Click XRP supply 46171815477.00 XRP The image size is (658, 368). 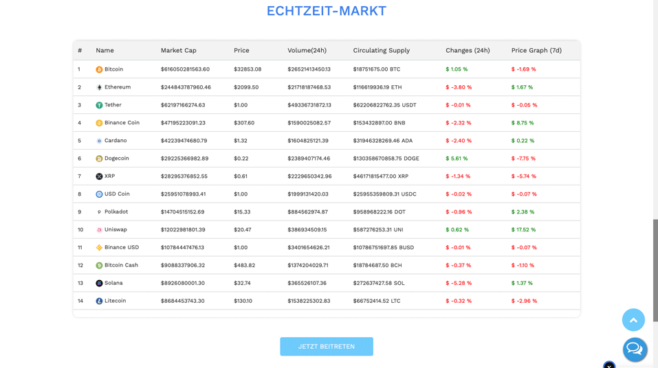pyautogui.click(x=381, y=176)
